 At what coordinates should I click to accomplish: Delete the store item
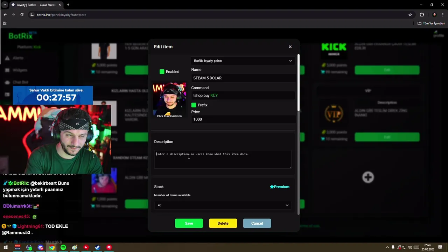[x=223, y=223]
